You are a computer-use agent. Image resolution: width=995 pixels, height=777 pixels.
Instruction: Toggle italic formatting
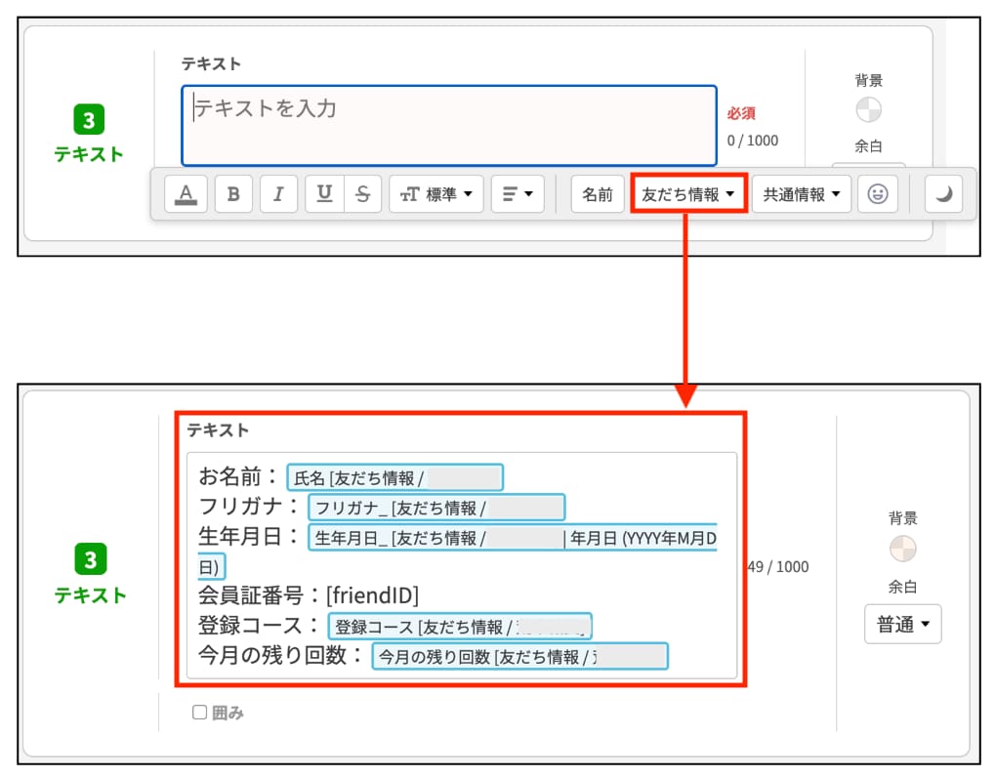point(278,194)
